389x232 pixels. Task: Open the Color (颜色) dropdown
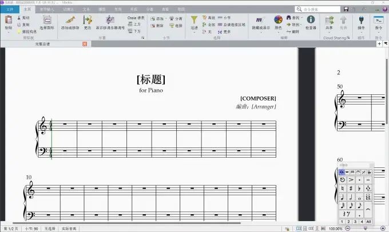coord(278,27)
